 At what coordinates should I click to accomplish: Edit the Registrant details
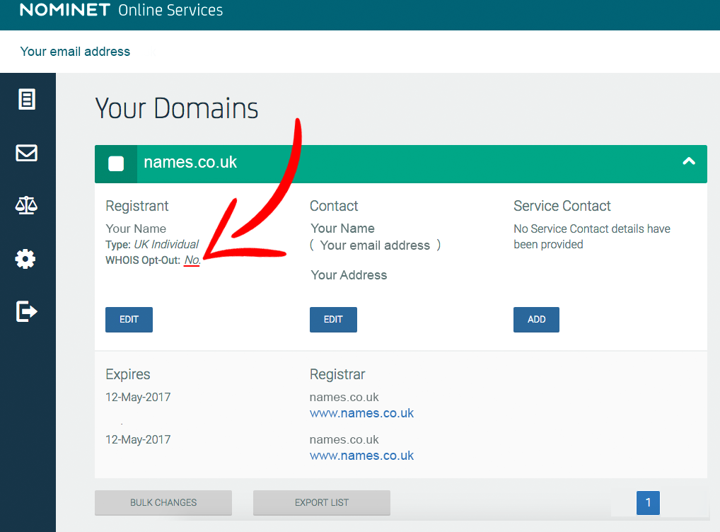tap(129, 319)
